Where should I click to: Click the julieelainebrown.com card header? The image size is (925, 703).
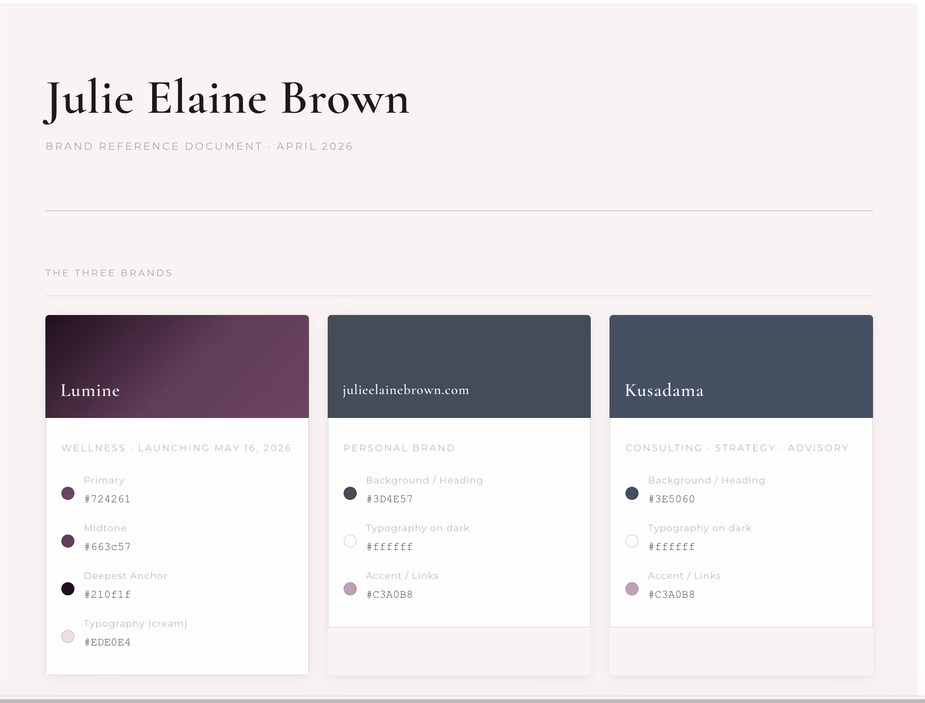[459, 366]
